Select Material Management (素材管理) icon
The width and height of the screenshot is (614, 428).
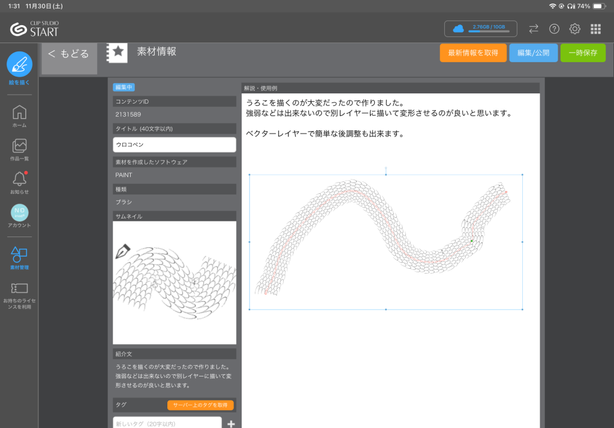click(19, 254)
